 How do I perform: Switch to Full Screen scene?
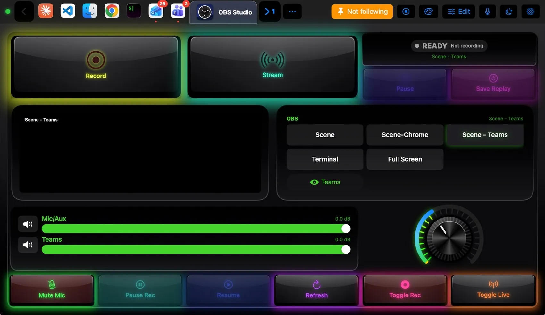click(405, 159)
